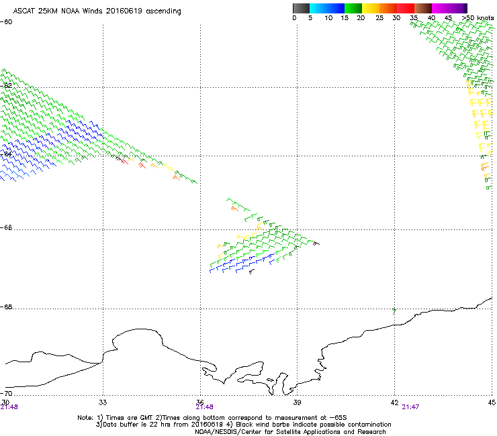Click the '0' label under the color scale
497x436 pixels.
click(x=294, y=18)
